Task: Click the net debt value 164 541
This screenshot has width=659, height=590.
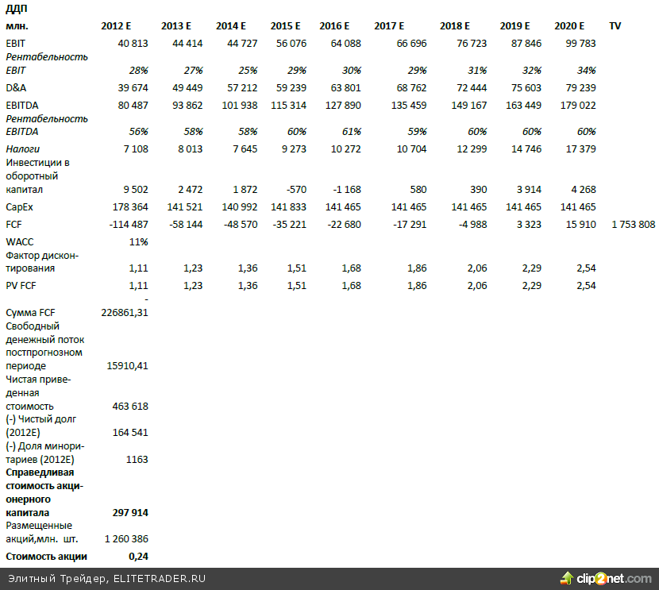Action: coord(130,433)
